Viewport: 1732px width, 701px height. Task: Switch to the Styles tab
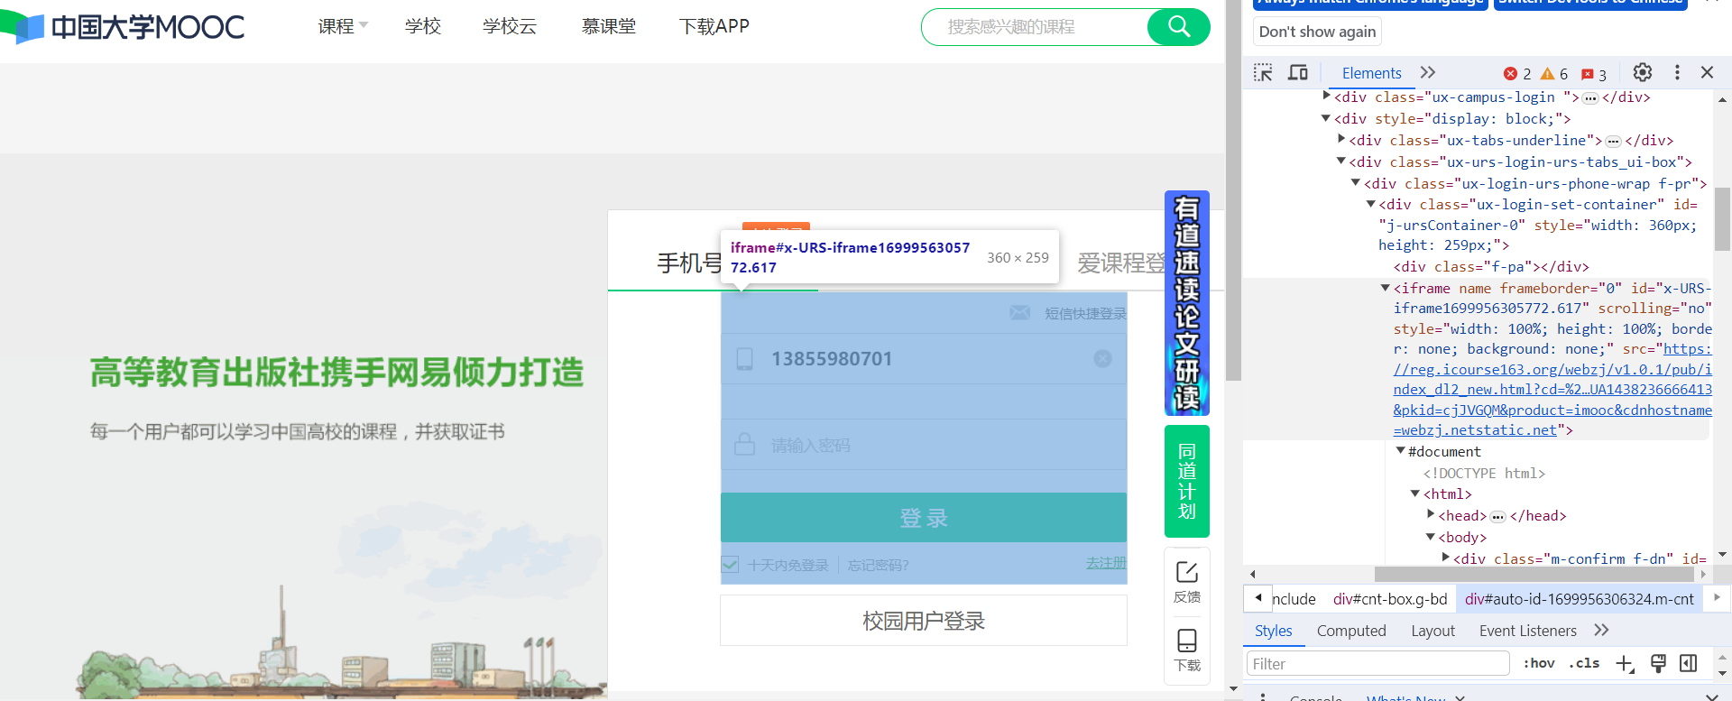(1273, 631)
